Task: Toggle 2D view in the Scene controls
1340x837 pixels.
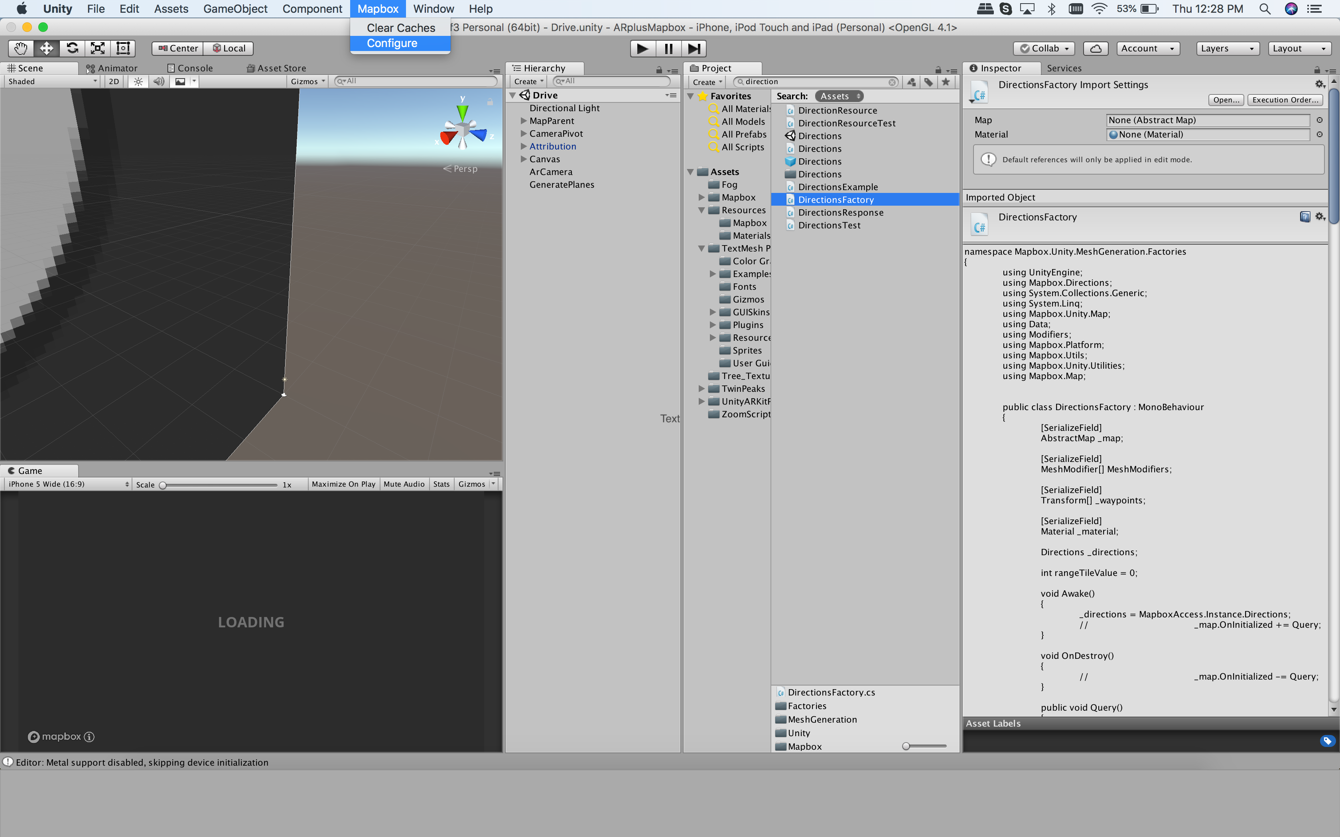Action: point(114,81)
